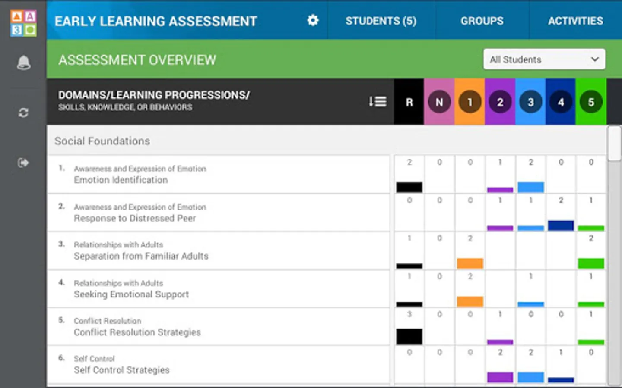
Task: Open the Students (5) tab
Action: tap(381, 21)
